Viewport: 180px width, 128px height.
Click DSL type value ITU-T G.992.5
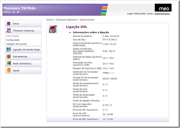point(110,40)
